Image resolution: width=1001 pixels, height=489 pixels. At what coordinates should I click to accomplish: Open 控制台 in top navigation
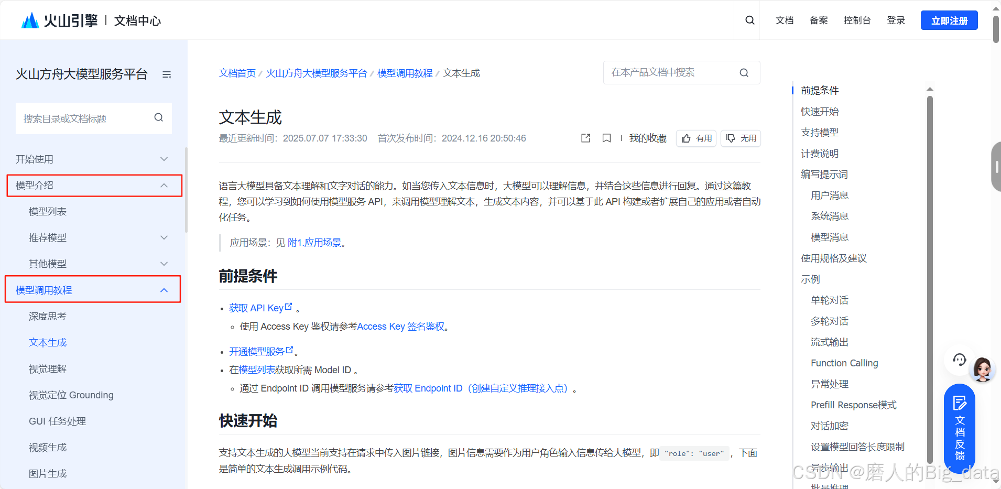pyautogui.click(x=857, y=20)
